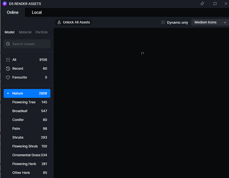Select the Flowering Shrub subcategory
The image size is (229, 178).
click(x=27, y=146)
